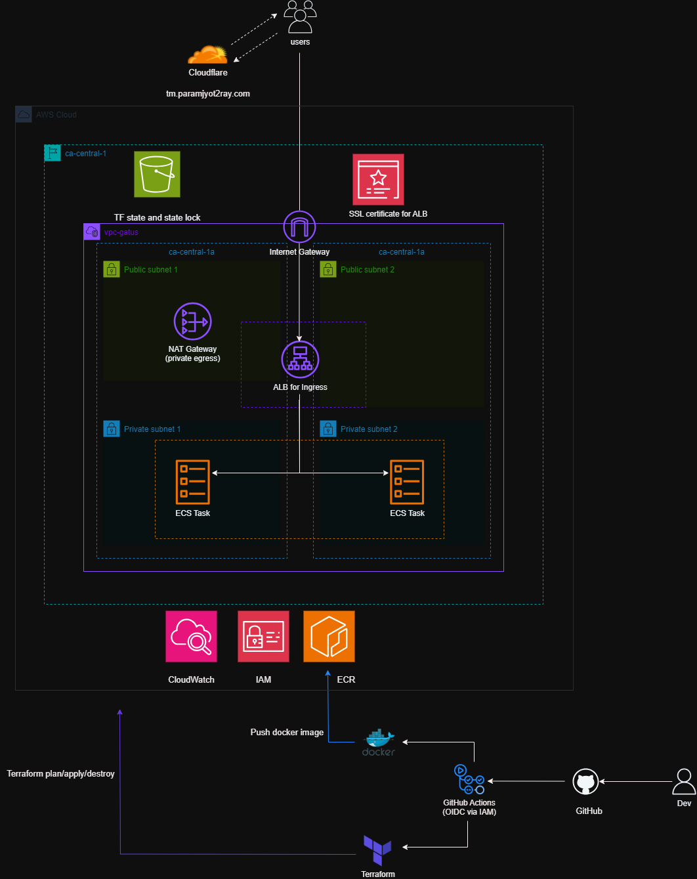The width and height of the screenshot is (697, 879).
Task: Click the 'users' text label
Action: point(300,42)
